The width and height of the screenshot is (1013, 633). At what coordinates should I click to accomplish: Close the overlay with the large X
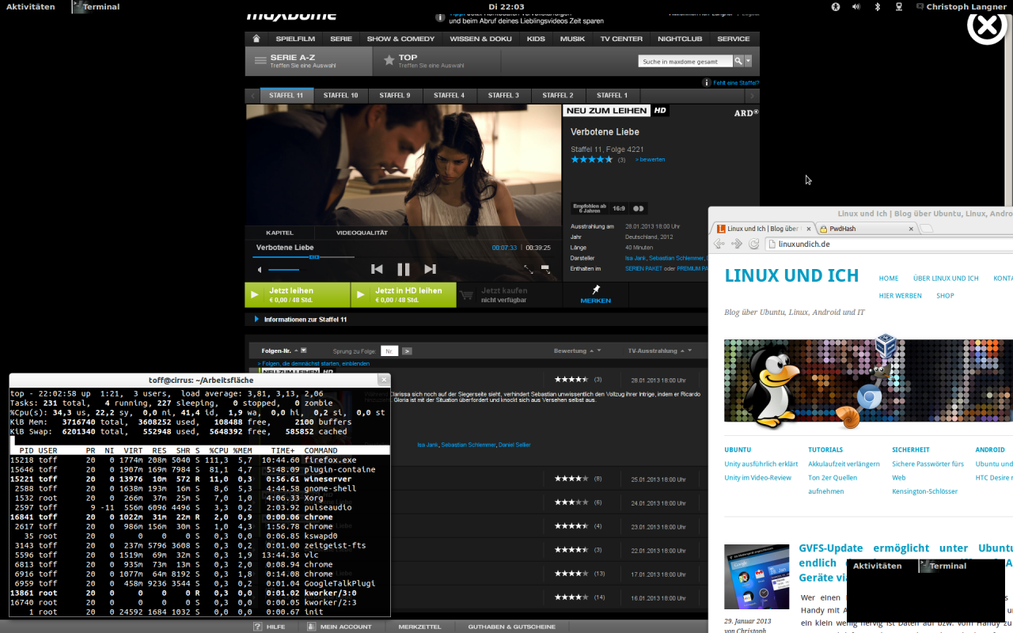[987, 27]
